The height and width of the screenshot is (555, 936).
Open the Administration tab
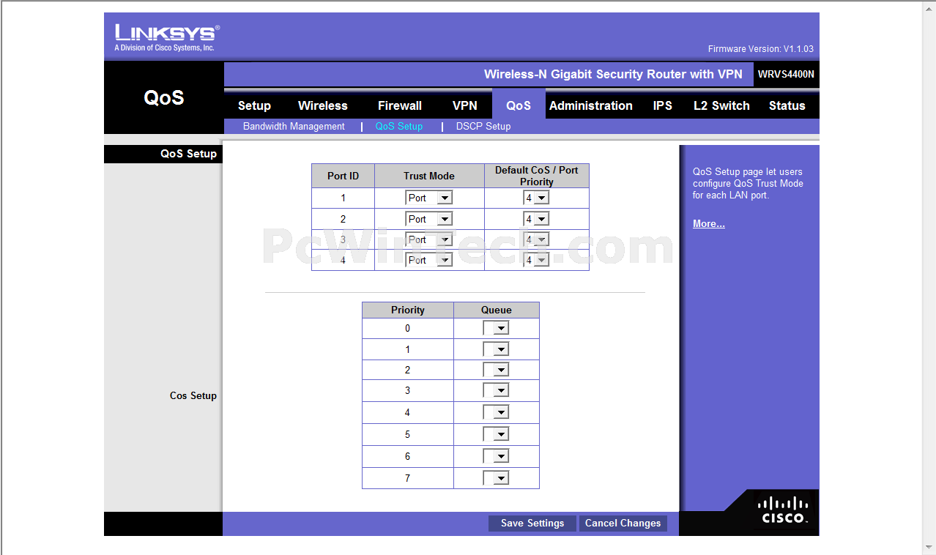591,105
